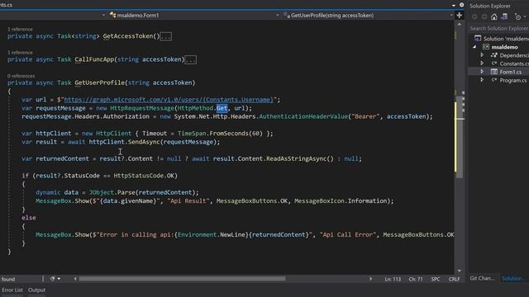Open the graph.microsoft.com URL link in code
The height and width of the screenshot is (297, 529).
coord(169,100)
